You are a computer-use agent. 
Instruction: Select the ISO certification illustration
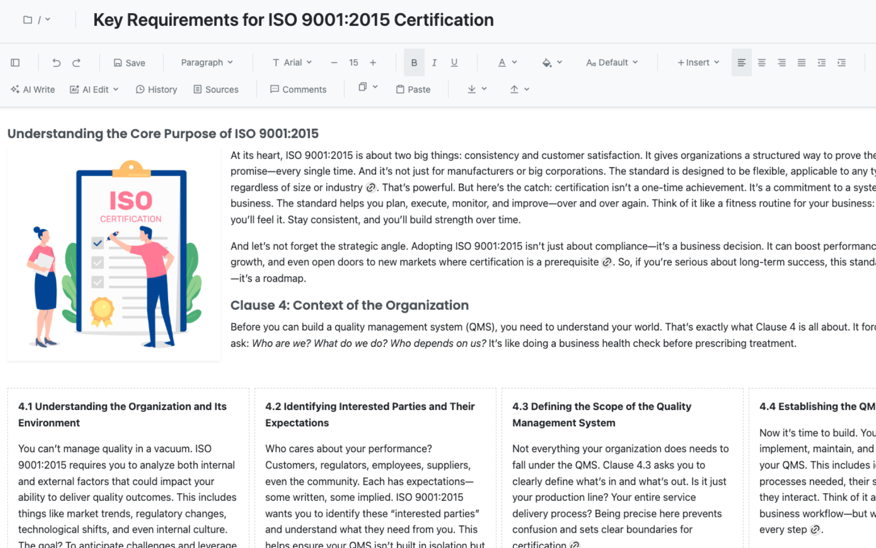[114, 254]
